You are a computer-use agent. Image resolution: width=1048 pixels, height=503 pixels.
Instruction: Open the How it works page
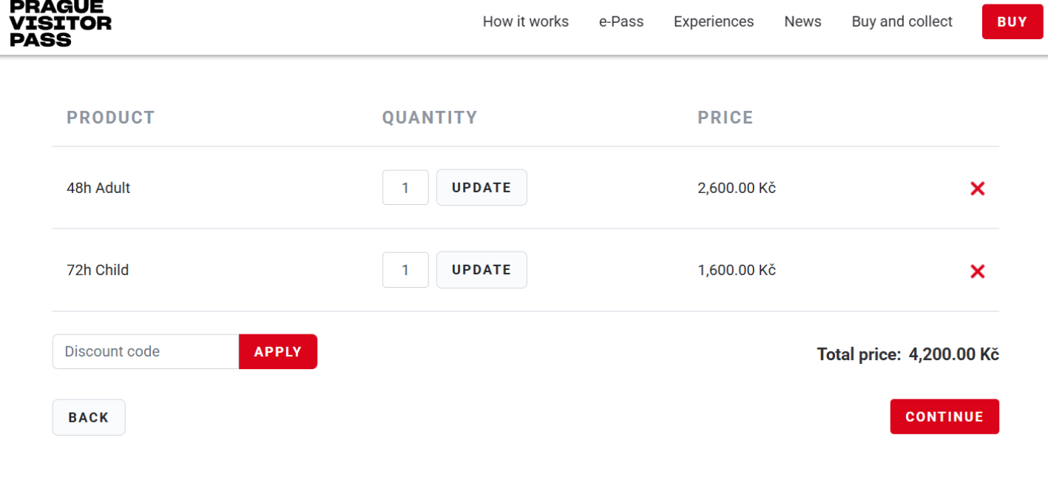(525, 22)
